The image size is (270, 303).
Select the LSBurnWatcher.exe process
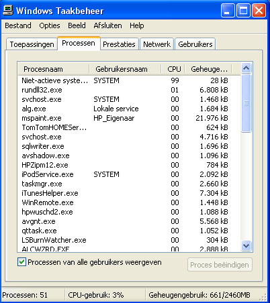pos(129,240)
